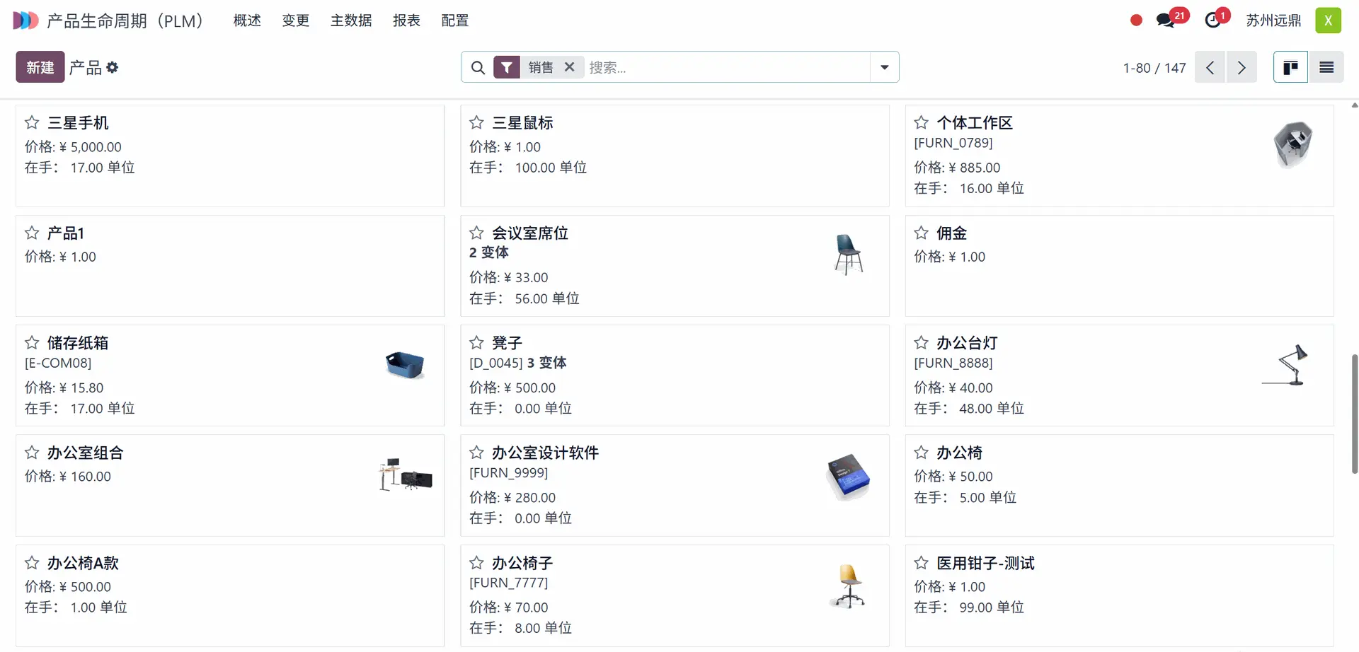Toggle favorite star for 办公台灯
Viewport: 1359px width, 652px height.
[x=921, y=343]
